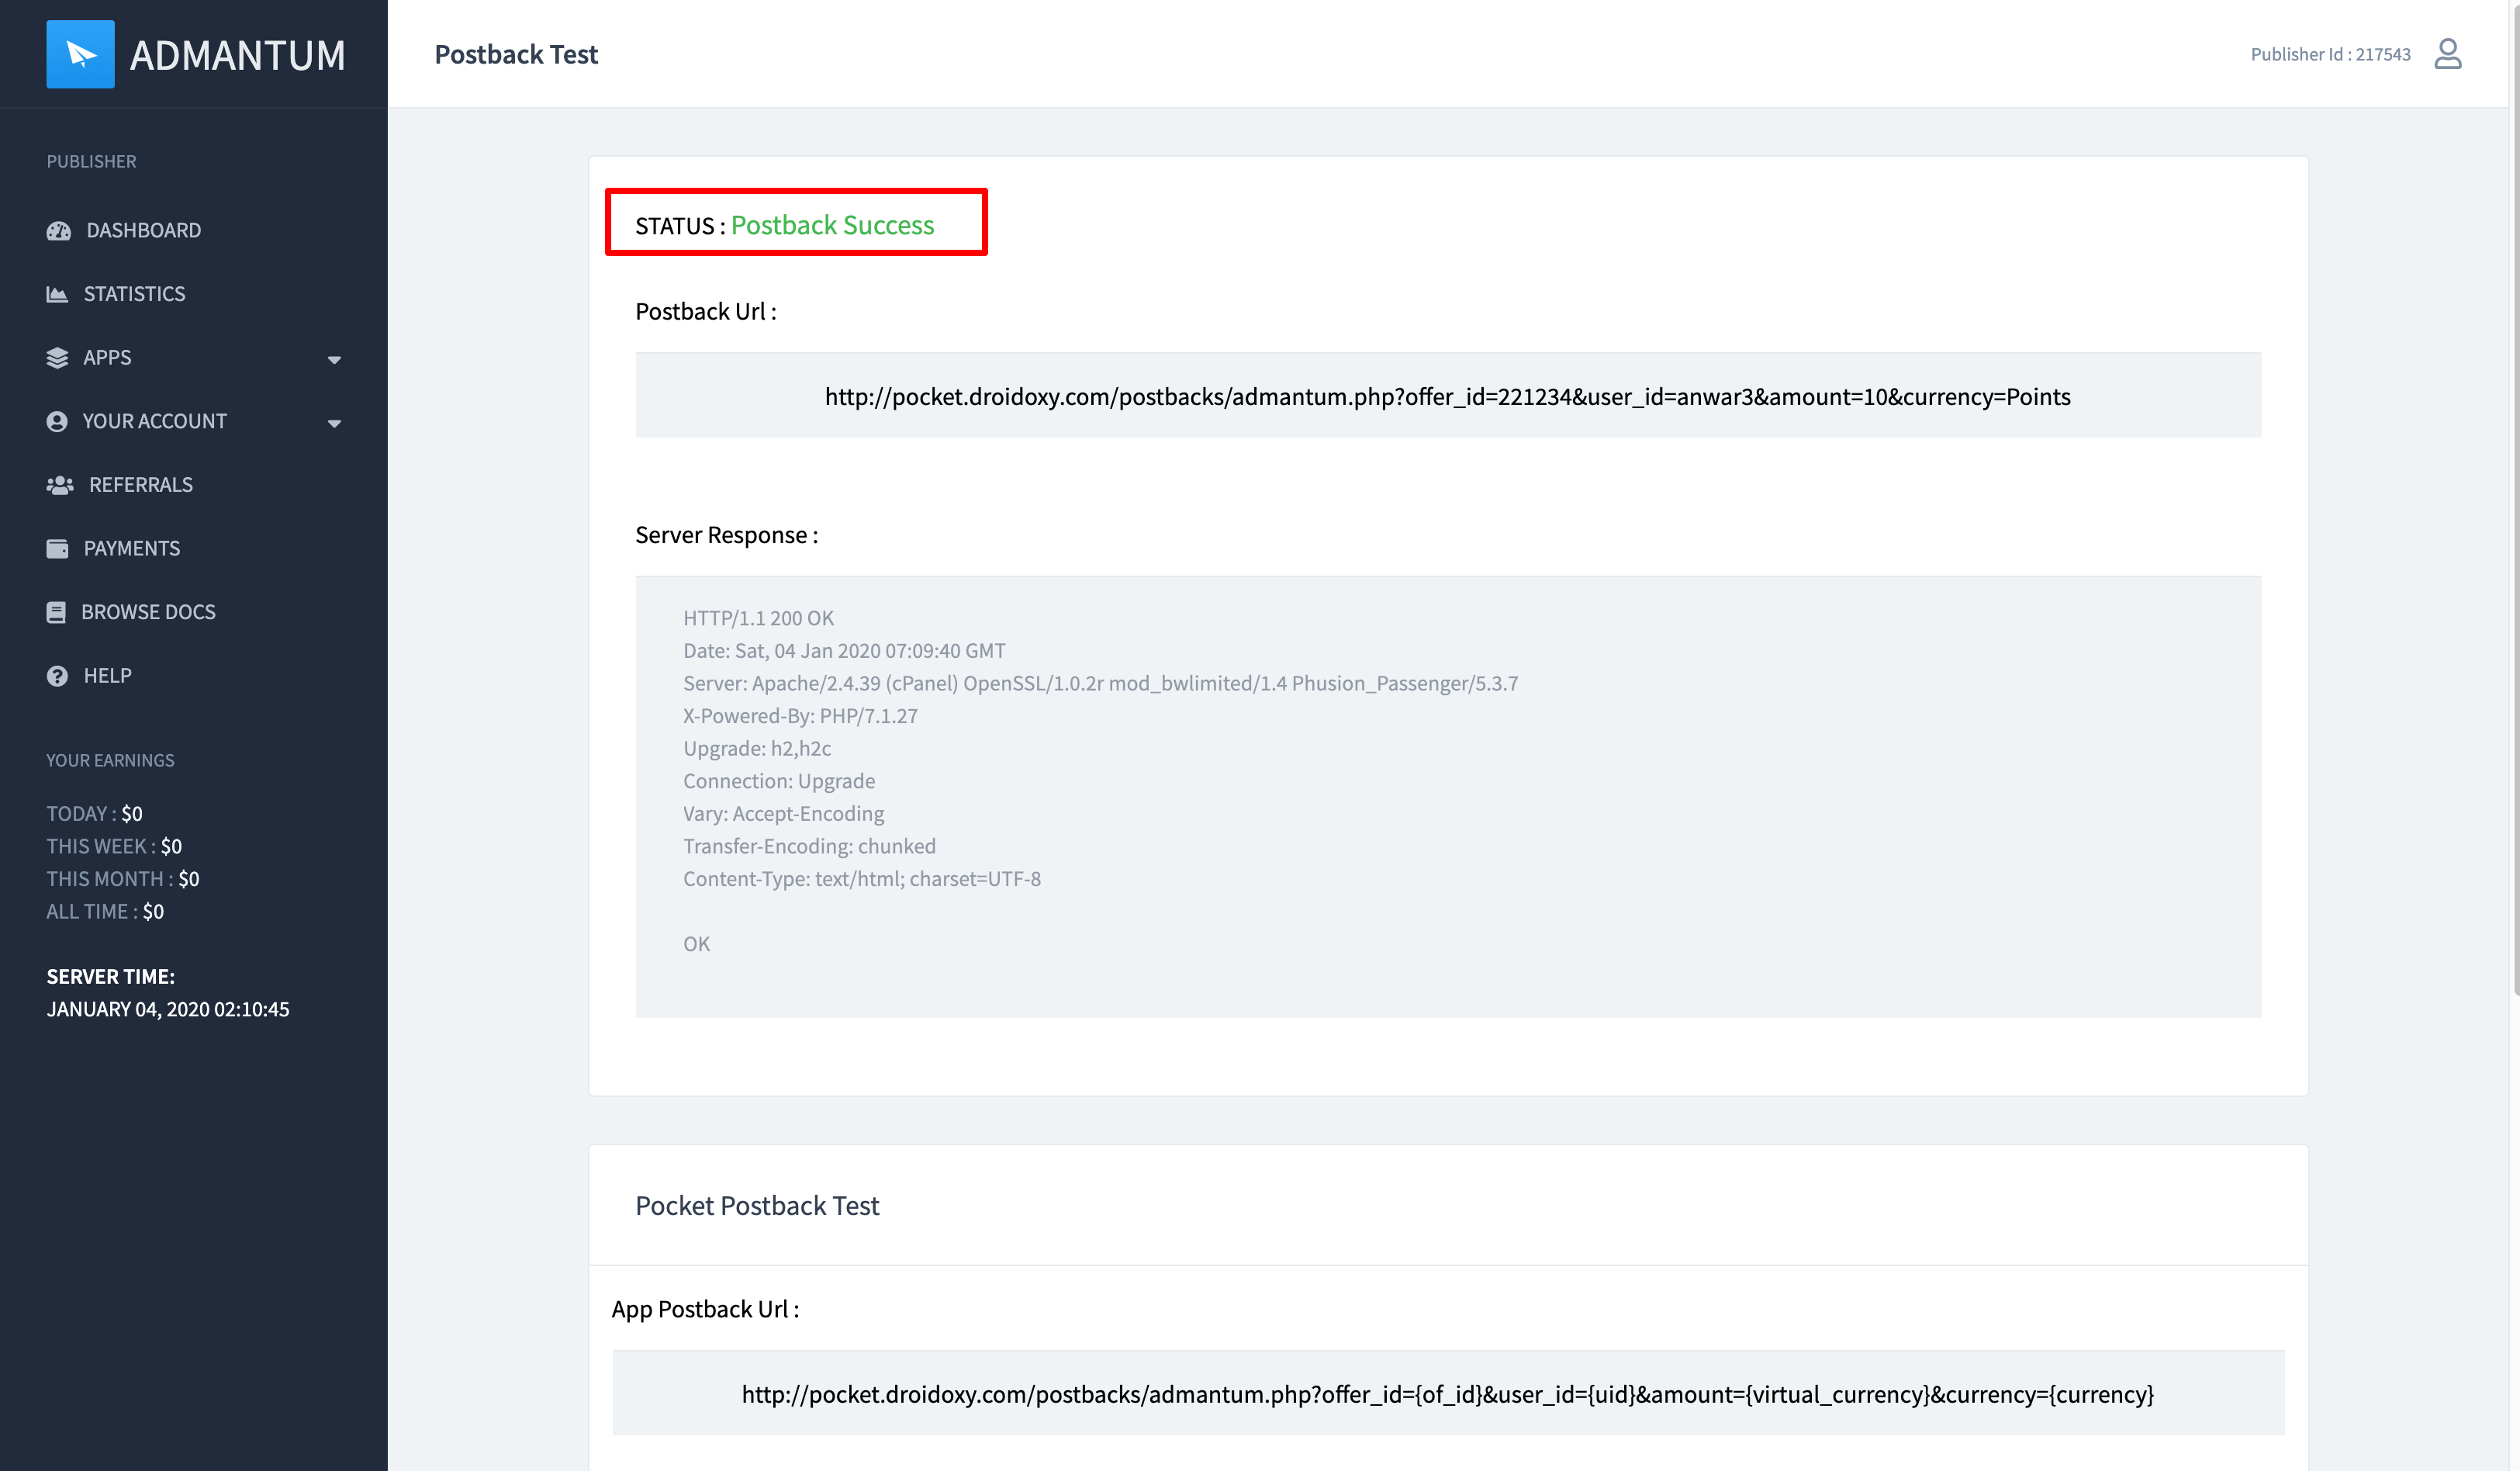2520x1471 pixels.
Task: Click the Referrals people icon
Action: click(x=60, y=485)
